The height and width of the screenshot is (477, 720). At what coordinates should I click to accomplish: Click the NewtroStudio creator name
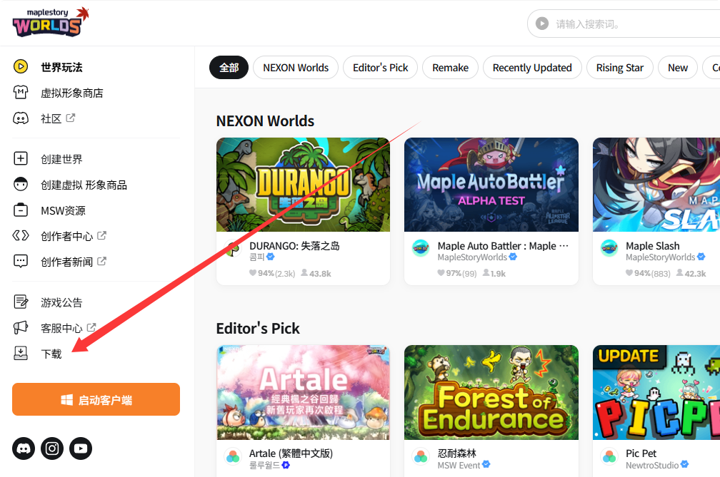(652, 466)
